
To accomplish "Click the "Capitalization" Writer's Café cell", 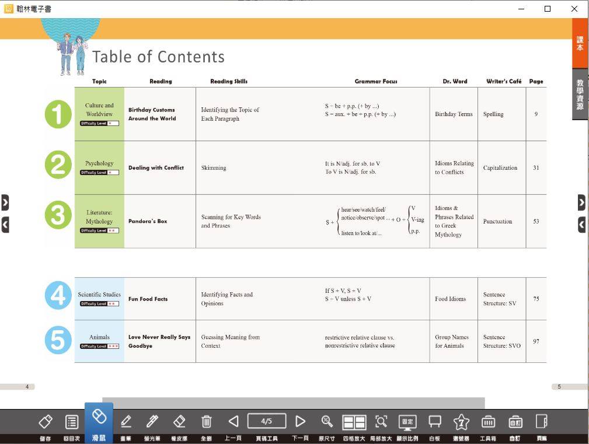I will pyautogui.click(x=500, y=168).
